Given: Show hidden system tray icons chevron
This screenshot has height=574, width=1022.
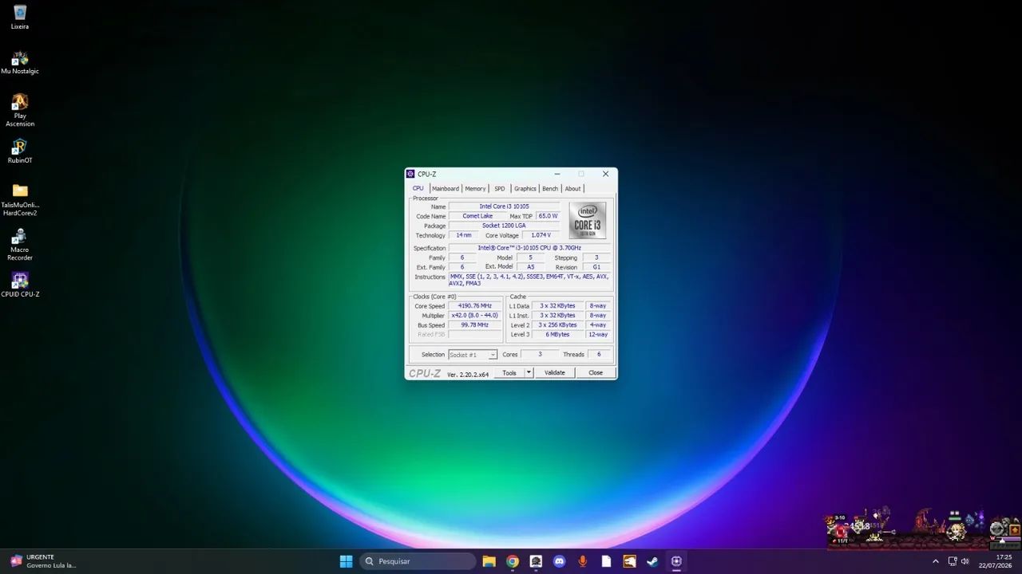Looking at the screenshot, I should click(x=936, y=561).
